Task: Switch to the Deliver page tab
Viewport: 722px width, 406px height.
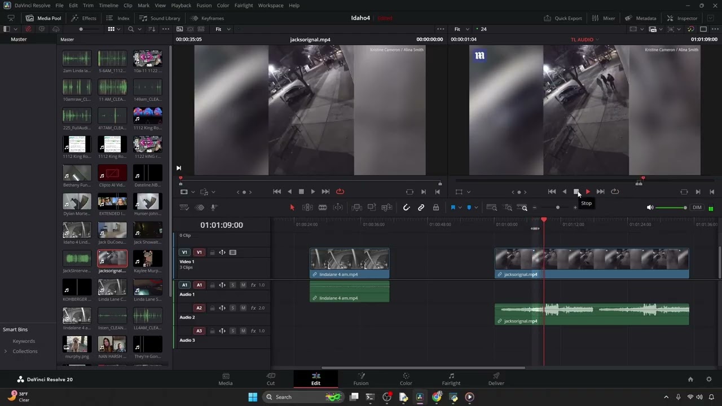Action: (x=496, y=379)
